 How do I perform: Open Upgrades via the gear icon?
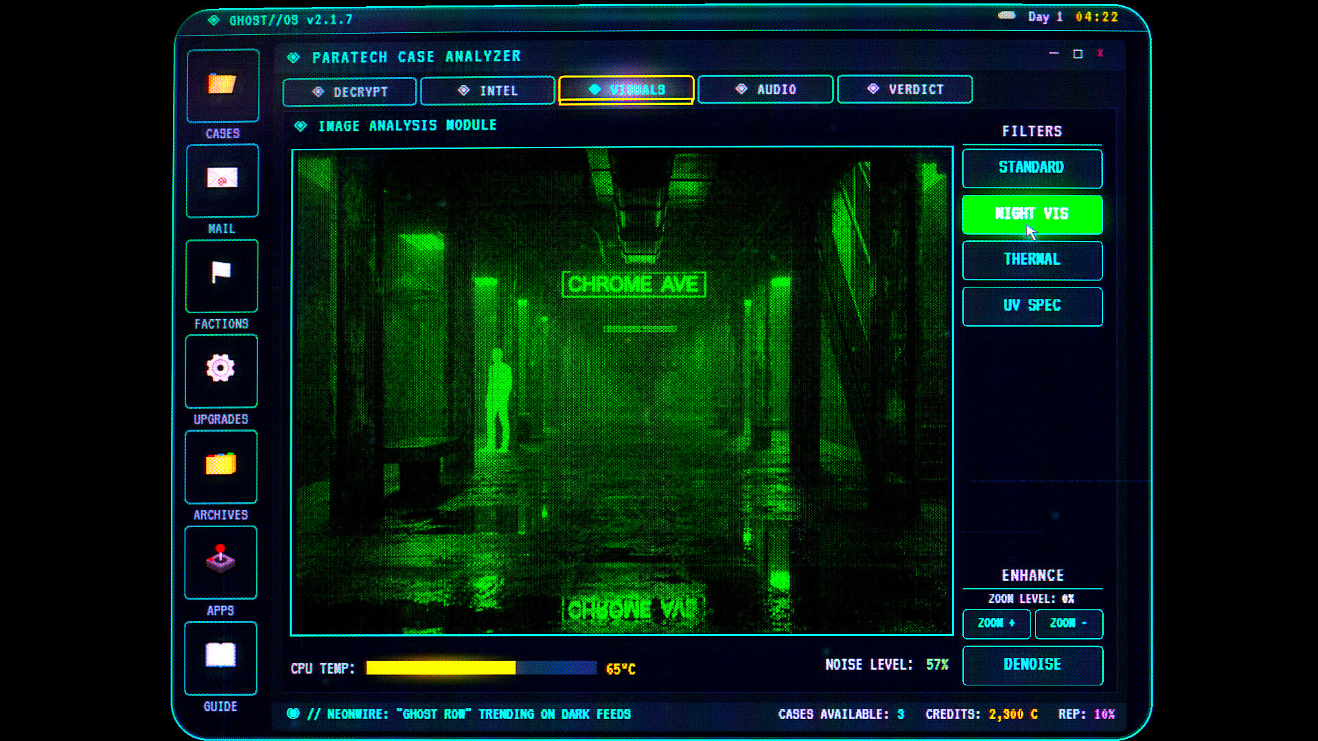point(221,370)
